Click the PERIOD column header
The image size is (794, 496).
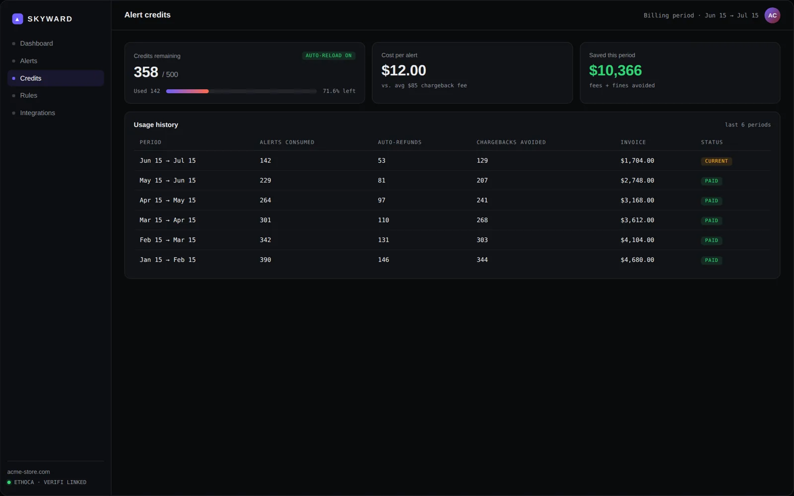tap(150, 142)
